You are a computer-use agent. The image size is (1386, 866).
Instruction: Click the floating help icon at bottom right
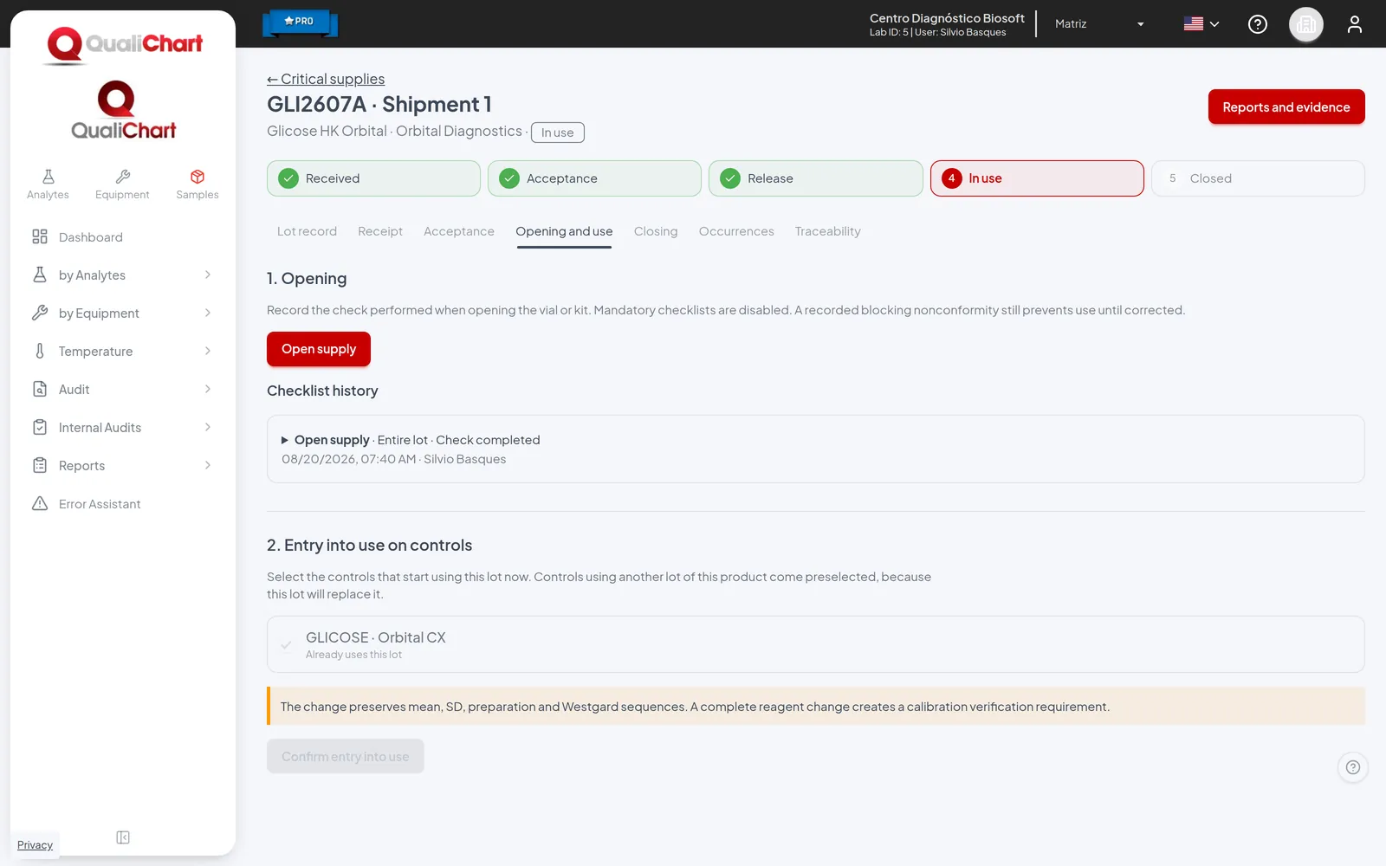click(1353, 767)
